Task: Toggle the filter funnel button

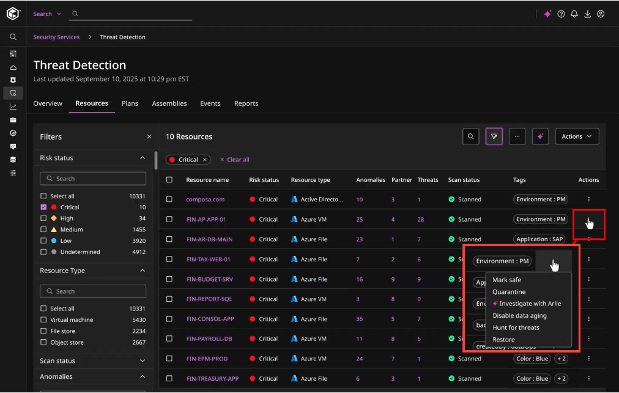Action: (494, 137)
